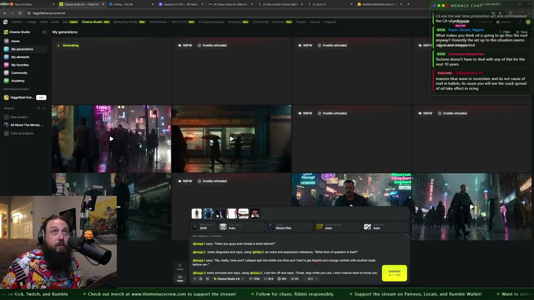Viewport: 534px width, 300px height.
Task: Play the Gordon's Robotics video thumbnail
Action: (232, 139)
